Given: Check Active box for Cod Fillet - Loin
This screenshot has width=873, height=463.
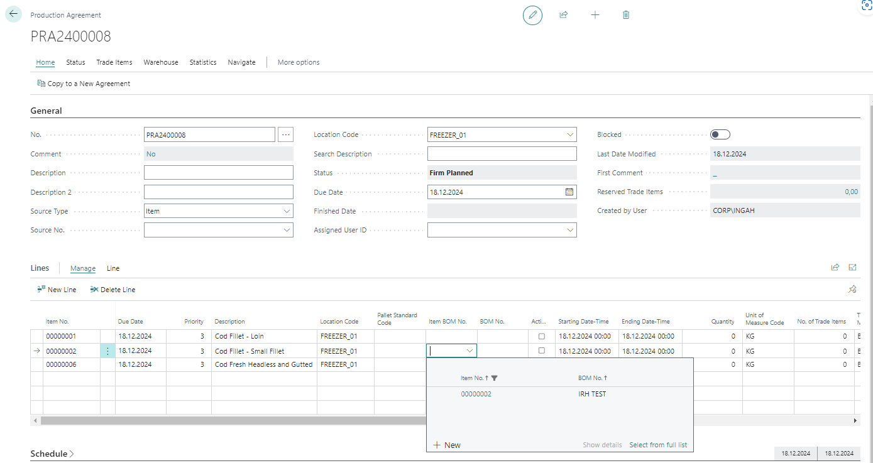Looking at the screenshot, I should click(542, 337).
